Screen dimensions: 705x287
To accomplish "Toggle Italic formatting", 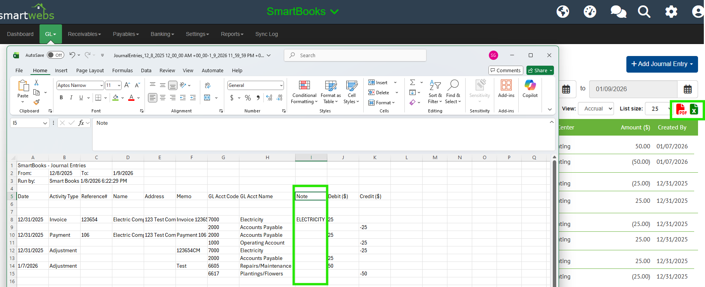I will (x=71, y=98).
